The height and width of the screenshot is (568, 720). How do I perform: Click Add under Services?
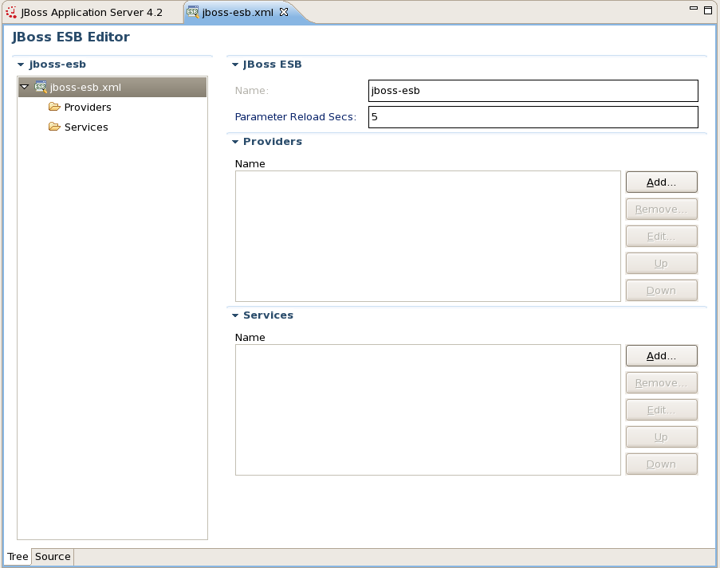pos(661,355)
